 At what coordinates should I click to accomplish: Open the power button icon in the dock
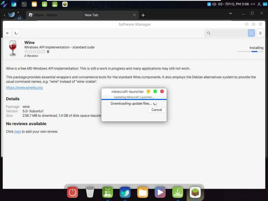tap(72, 192)
